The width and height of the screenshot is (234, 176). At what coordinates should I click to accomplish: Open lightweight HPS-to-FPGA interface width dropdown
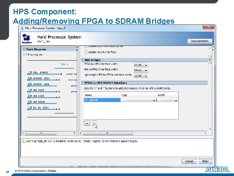[141, 76]
